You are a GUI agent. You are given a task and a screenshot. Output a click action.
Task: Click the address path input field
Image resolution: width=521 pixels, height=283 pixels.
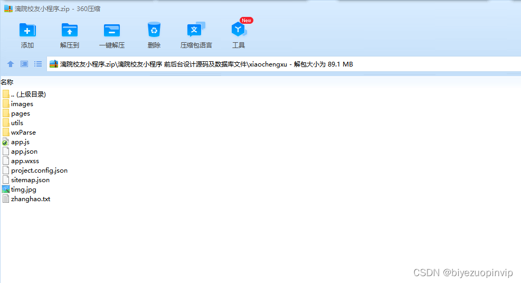coord(284,64)
